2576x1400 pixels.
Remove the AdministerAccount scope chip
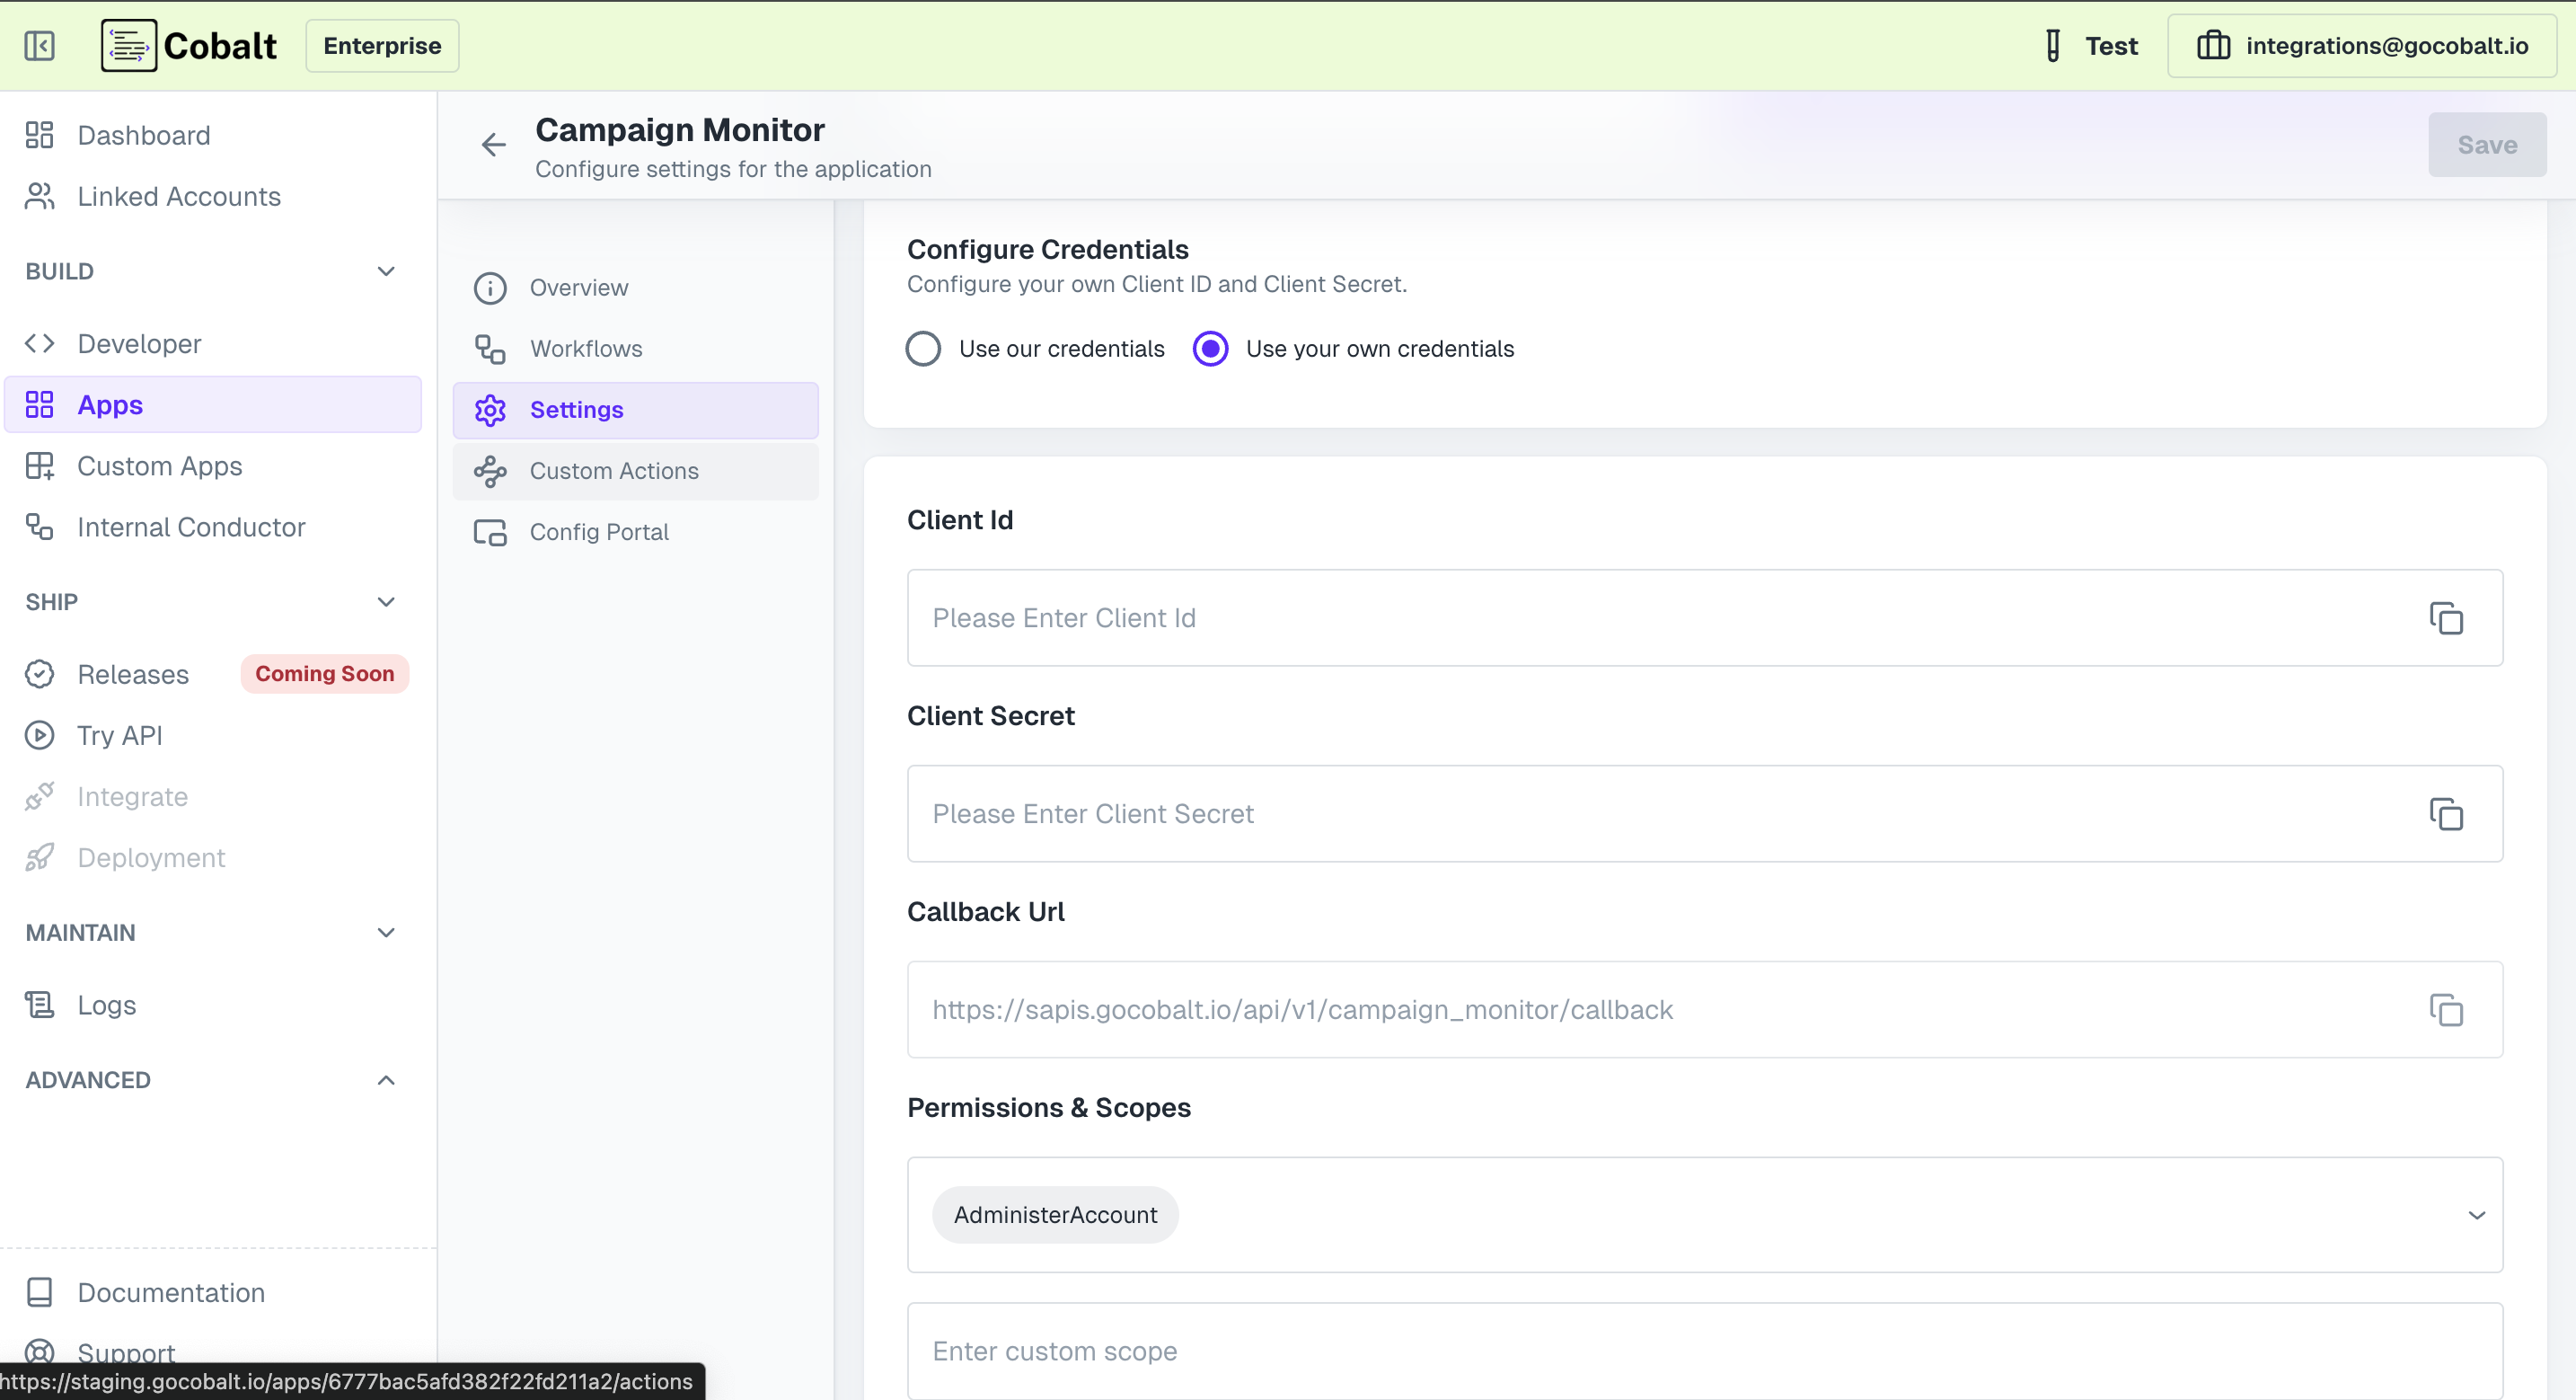[1054, 1214]
